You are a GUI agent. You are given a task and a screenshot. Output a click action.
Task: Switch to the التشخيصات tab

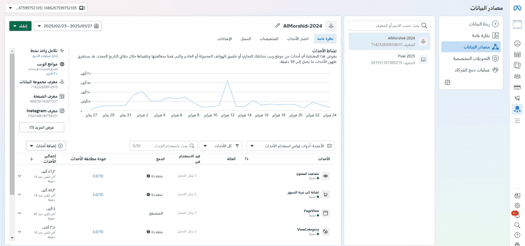click(269, 39)
